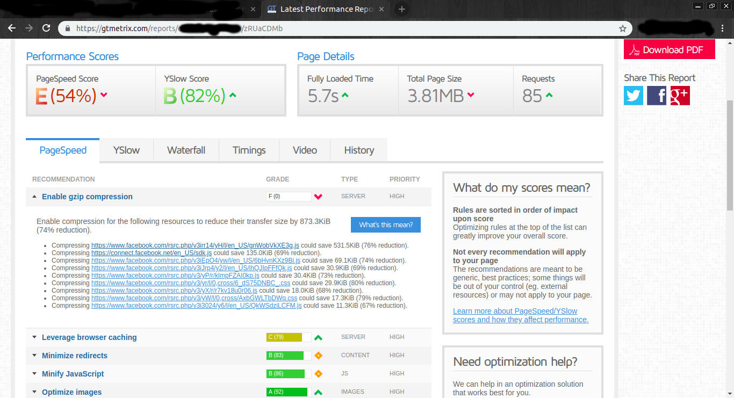Click Fully Loaded Time trend arrow

pyautogui.click(x=345, y=95)
